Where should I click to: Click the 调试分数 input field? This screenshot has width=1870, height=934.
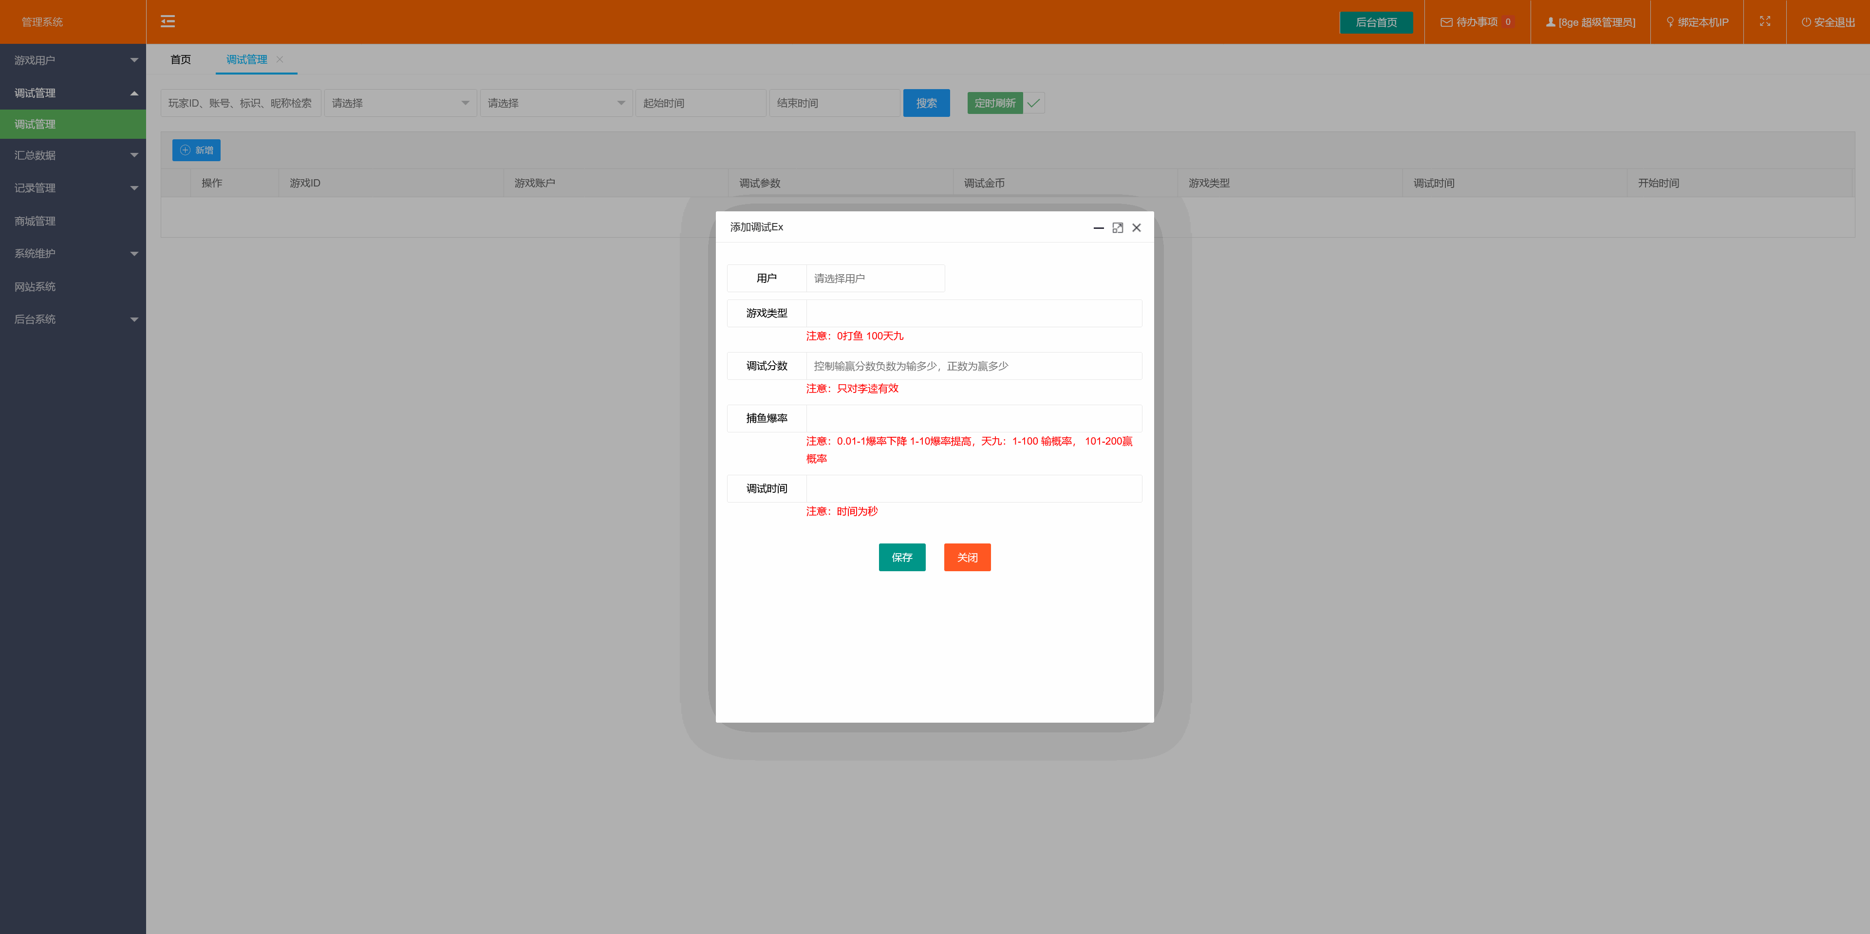(973, 366)
